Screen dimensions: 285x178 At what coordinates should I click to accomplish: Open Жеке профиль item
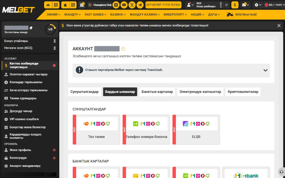[x=30, y=150]
